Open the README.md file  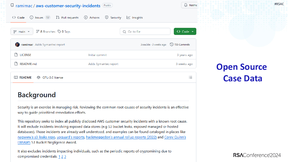(28, 64)
